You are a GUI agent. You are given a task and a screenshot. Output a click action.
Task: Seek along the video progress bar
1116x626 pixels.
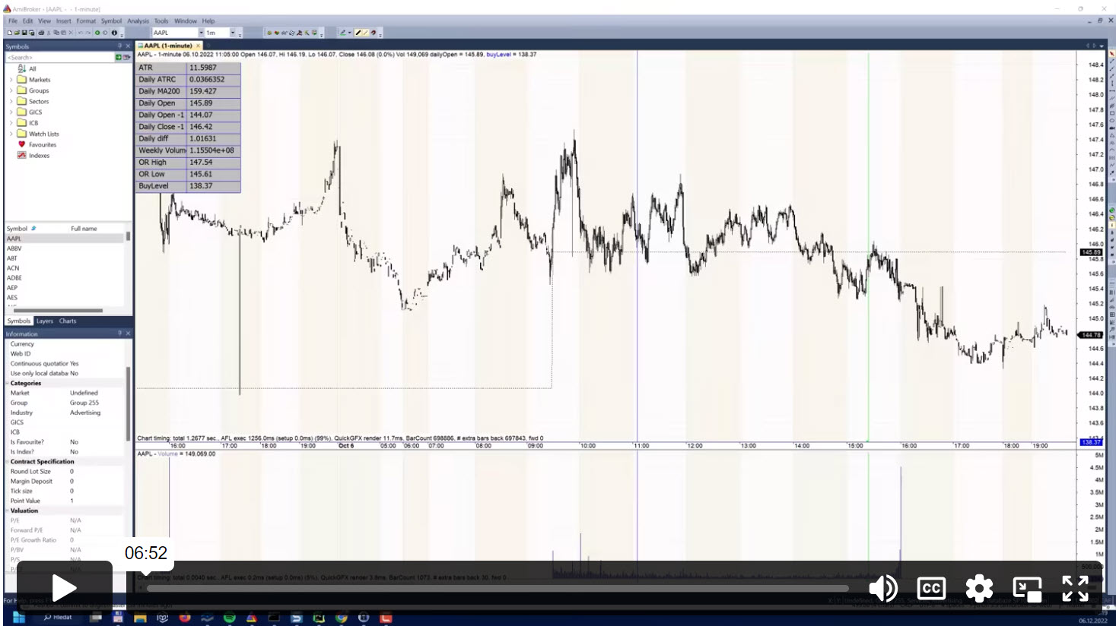(x=498, y=588)
